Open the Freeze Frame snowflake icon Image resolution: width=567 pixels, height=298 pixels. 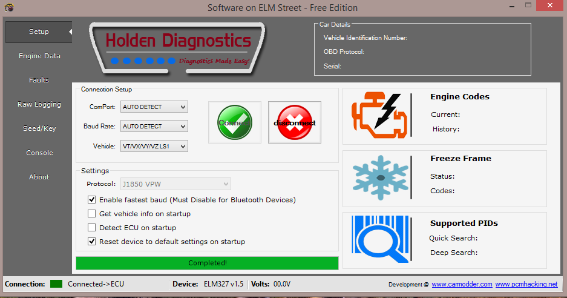click(381, 177)
